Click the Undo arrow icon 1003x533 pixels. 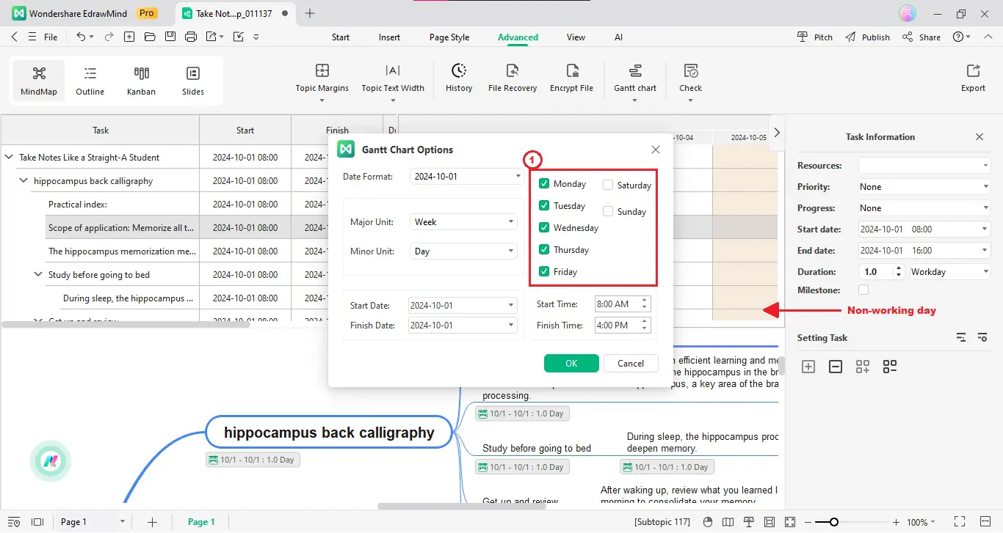pyautogui.click(x=81, y=37)
